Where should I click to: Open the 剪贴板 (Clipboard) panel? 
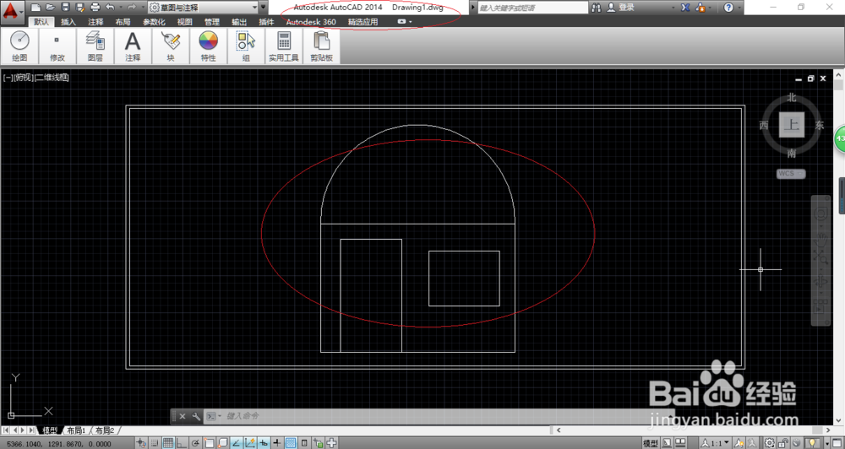tap(322, 46)
